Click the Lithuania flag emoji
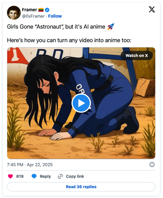Viewport: 163px width, 198px height. (41, 10)
